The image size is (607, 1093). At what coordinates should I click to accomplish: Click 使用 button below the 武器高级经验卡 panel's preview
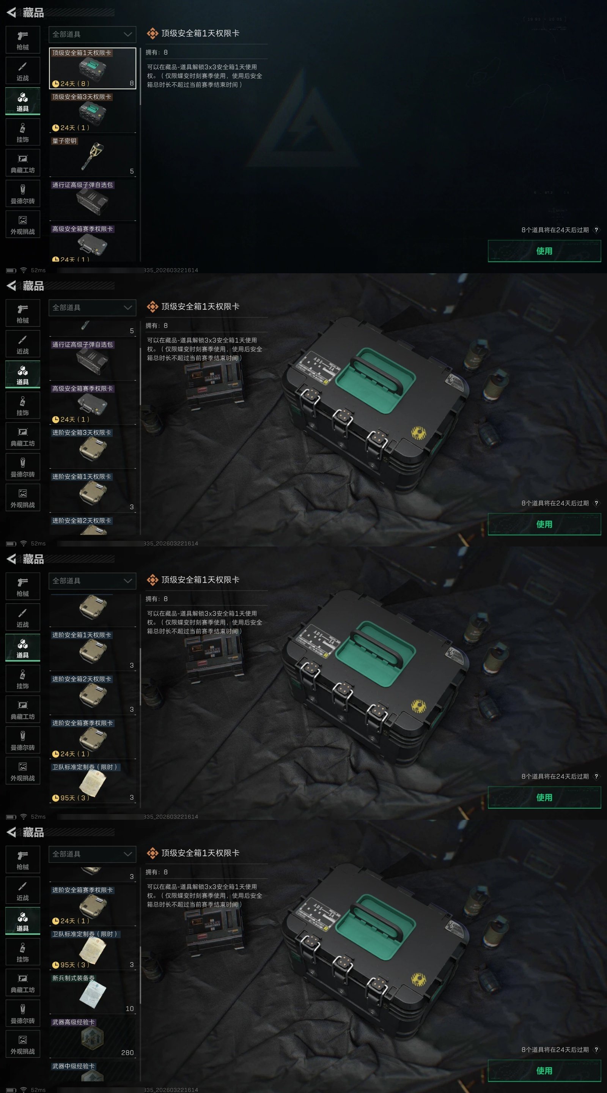544,1071
